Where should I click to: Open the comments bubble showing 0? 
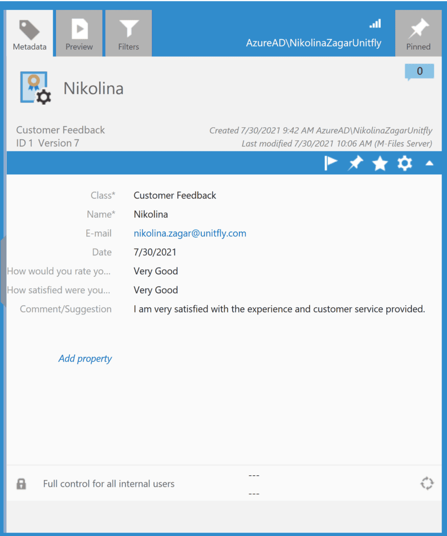tap(419, 71)
